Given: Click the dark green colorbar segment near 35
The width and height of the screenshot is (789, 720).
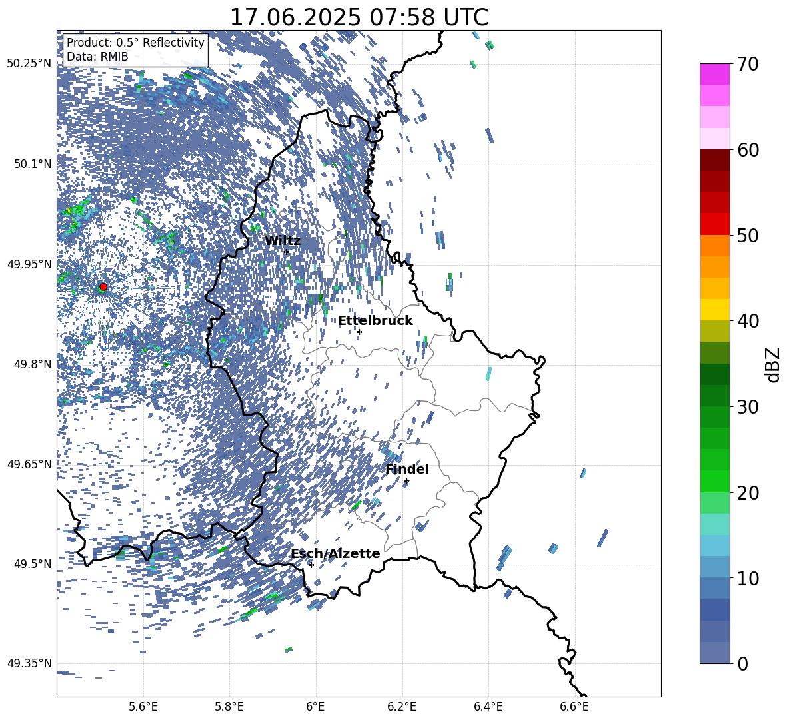Looking at the screenshot, I should point(714,374).
